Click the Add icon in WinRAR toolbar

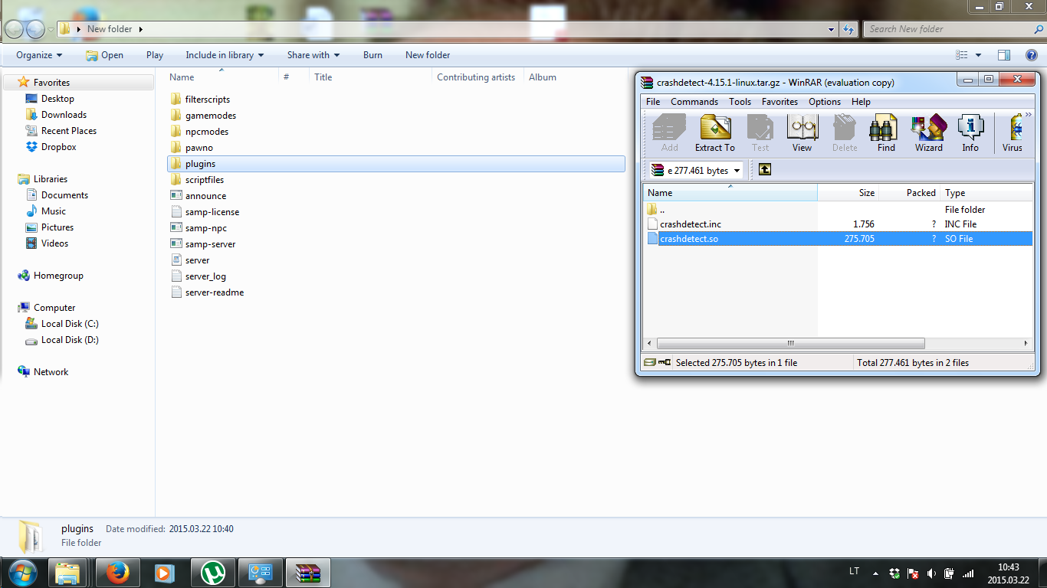(x=669, y=132)
